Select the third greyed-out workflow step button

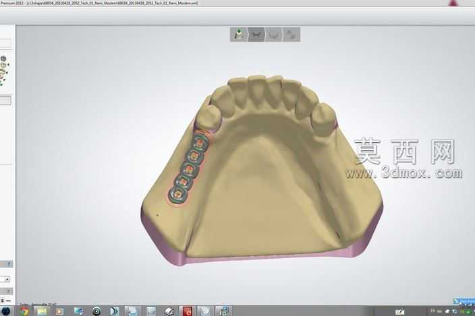[274, 34]
